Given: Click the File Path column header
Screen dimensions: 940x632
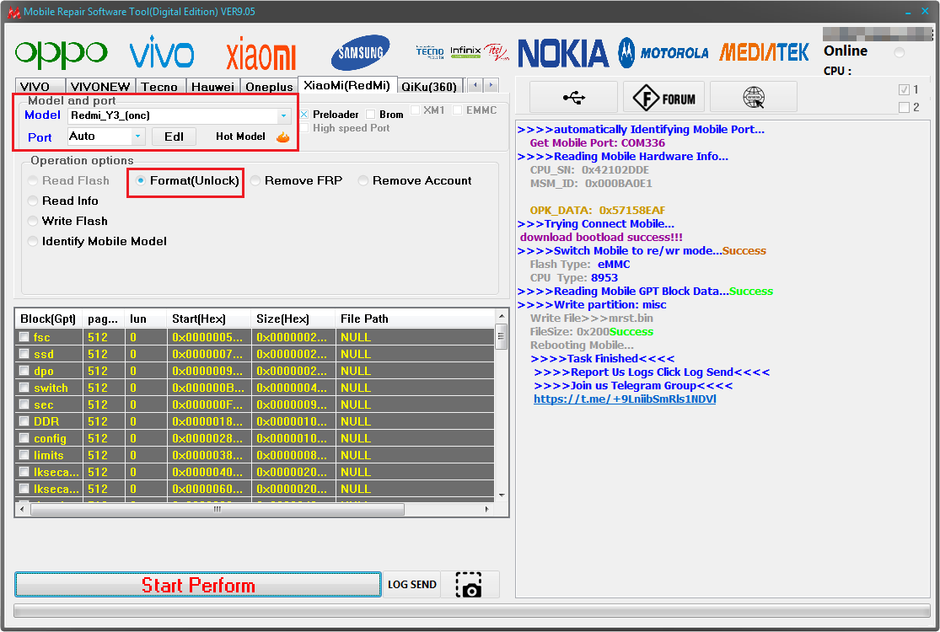Looking at the screenshot, I should point(415,319).
